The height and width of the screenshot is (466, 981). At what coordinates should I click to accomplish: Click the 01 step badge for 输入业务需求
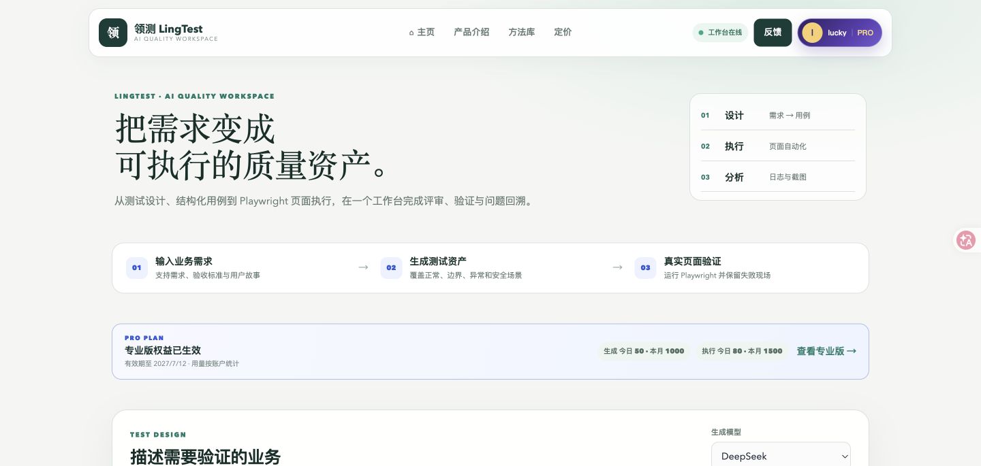(x=137, y=268)
